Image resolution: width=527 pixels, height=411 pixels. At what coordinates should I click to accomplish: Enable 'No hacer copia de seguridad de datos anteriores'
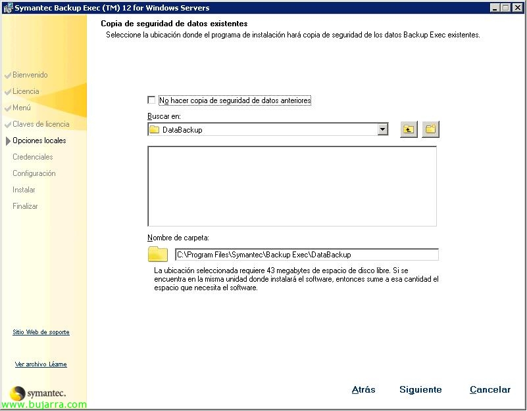[151, 100]
